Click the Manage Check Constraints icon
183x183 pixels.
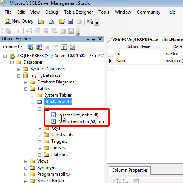[x=63, y=31]
